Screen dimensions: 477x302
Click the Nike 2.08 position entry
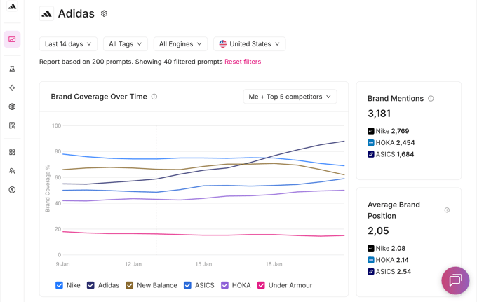pos(387,248)
